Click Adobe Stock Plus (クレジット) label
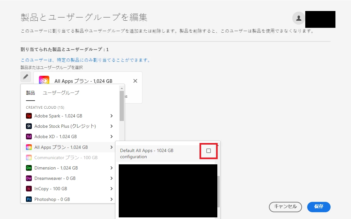 pos(65,126)
